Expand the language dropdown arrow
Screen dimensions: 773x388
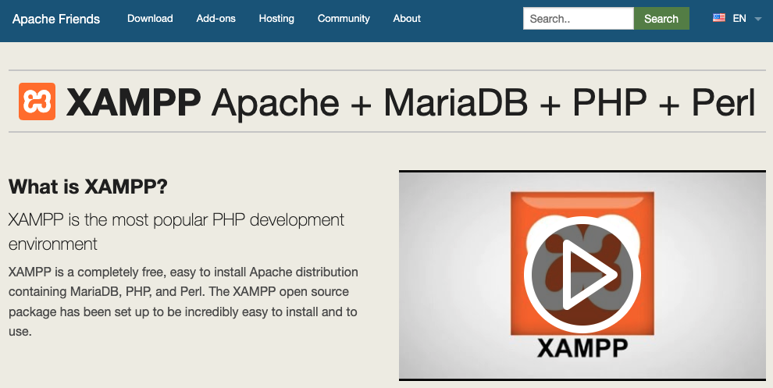[x=758, y=20]
